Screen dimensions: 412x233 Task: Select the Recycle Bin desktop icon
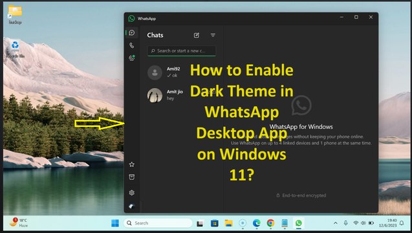pyautogui.click(x=15, y=49)
